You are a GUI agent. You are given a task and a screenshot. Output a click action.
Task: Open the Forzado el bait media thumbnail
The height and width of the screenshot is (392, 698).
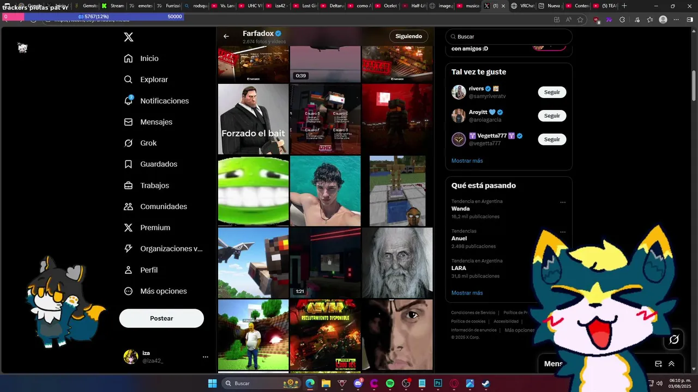tap(253, 119)
